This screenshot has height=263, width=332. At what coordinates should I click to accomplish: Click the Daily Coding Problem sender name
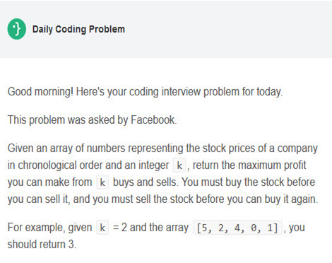pos(78,29)
